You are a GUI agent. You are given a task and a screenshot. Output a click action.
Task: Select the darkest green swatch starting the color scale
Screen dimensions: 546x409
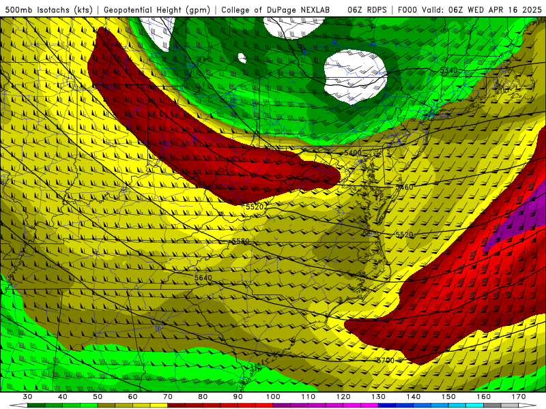(36, 406)
